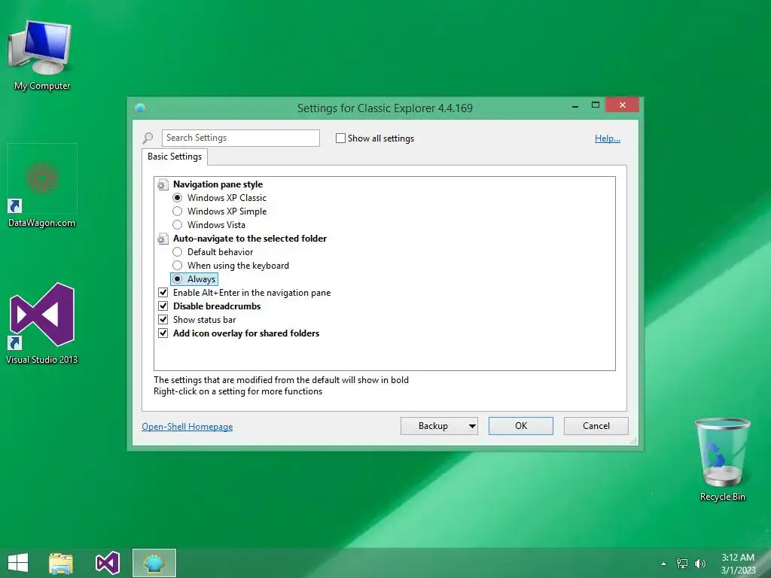
Task: Open the Help link
Action: 608,138
